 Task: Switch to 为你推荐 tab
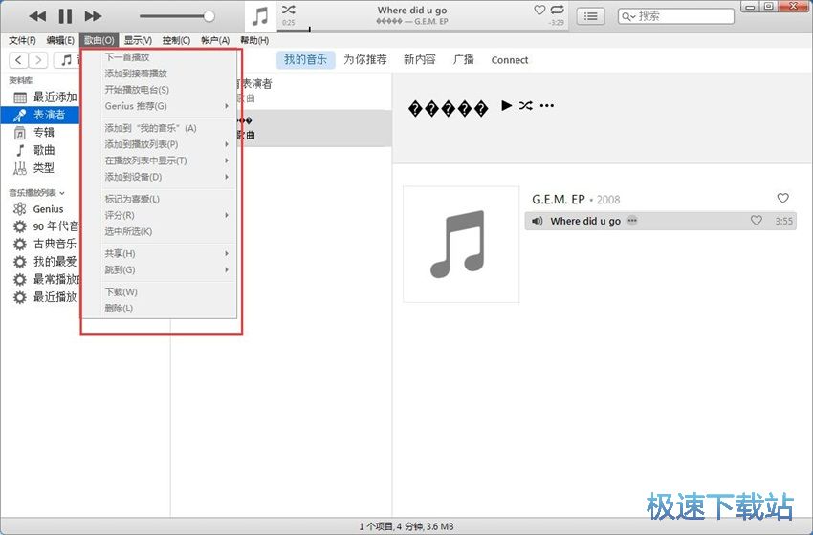365,59
